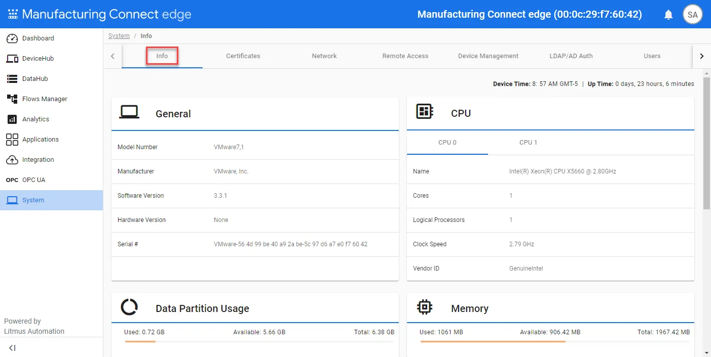Click the Analytics chart icon
The height and width of the screenshot is (357, 711).
tap(12, 119)
